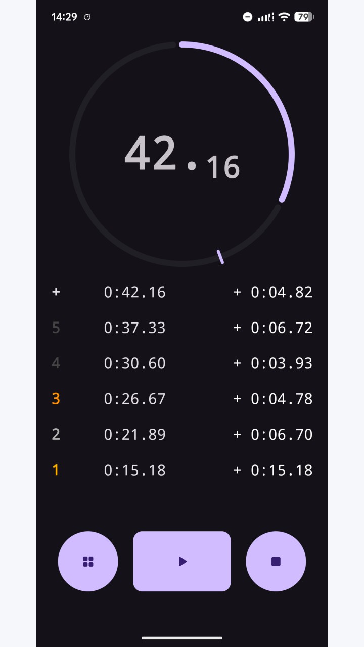
Task: Tap the home indicator bar at bottom
Action: point(182,638)
